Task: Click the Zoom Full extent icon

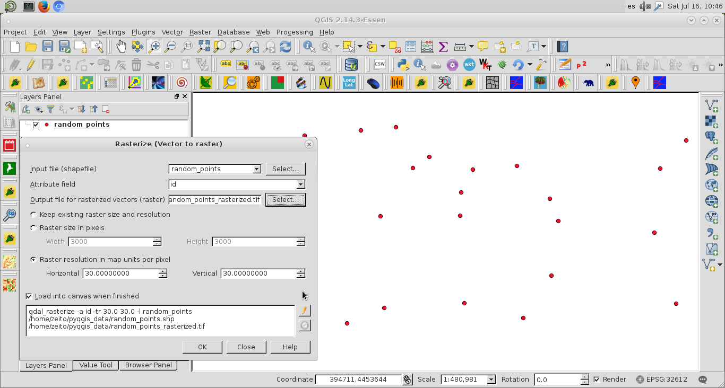Action: 203,47
